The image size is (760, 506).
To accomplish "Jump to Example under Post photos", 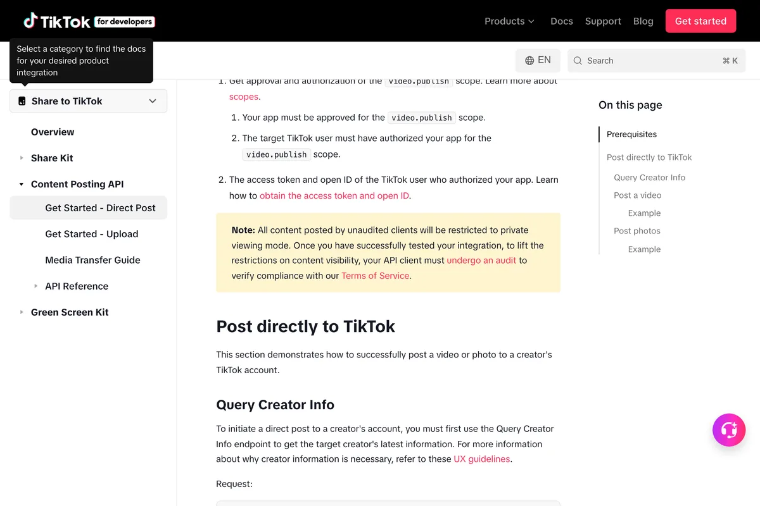I will (x=644, y=249).
